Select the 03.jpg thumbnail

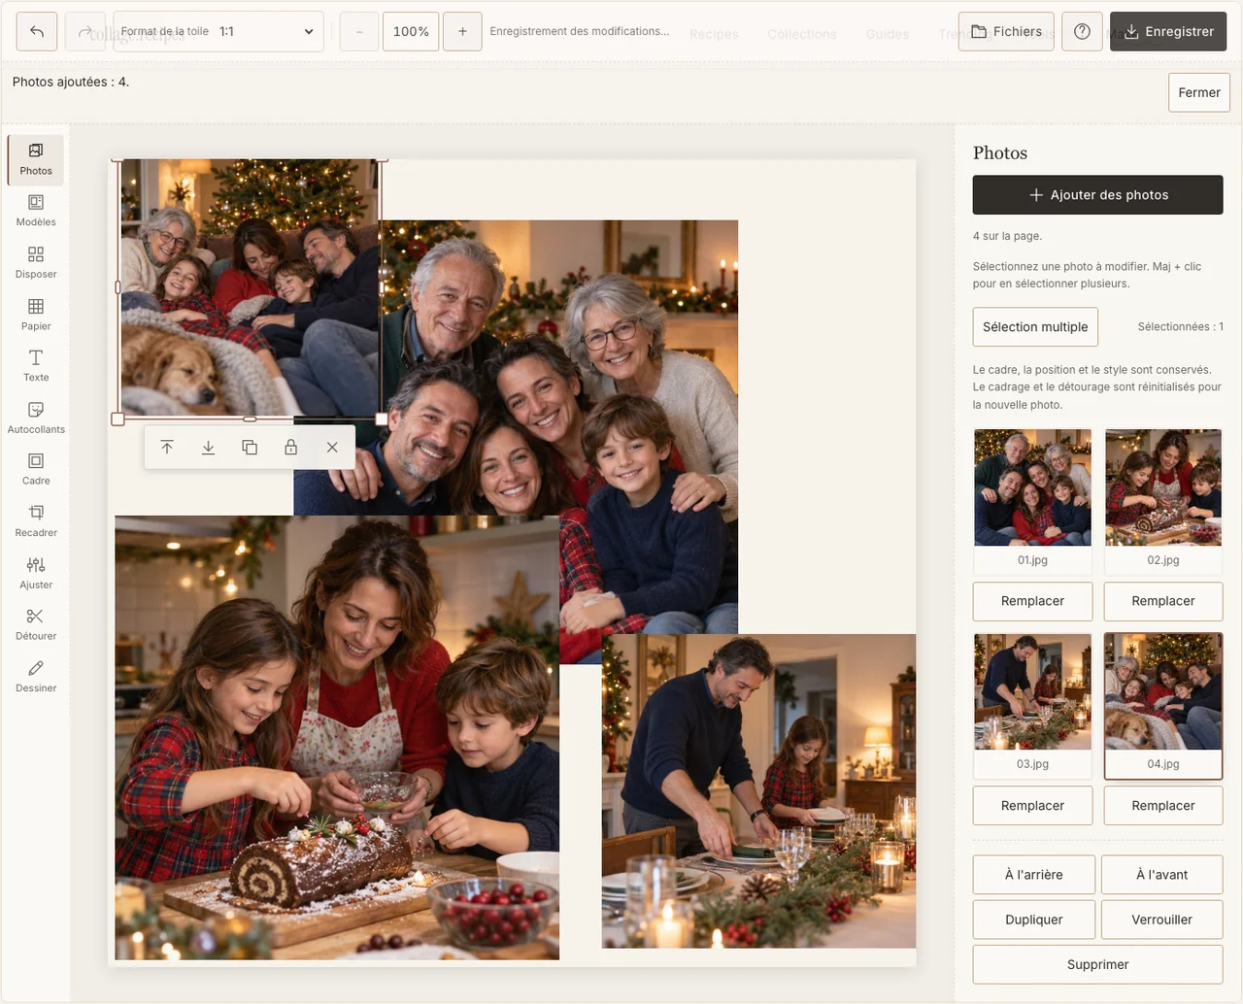1032,705
